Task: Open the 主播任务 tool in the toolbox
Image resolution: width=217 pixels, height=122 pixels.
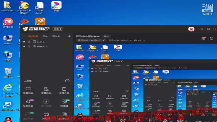Action: (x=64, y=91)
